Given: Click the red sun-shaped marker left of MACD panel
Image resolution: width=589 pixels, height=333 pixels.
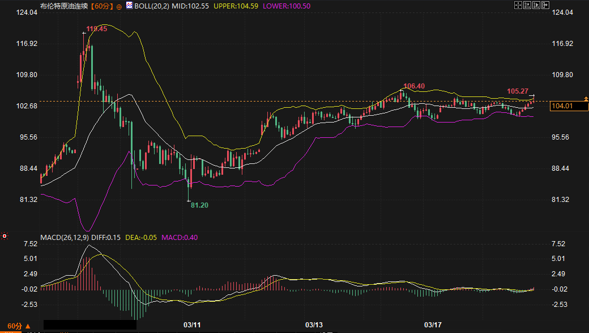Looking at the screenshot, I should 5,236.
